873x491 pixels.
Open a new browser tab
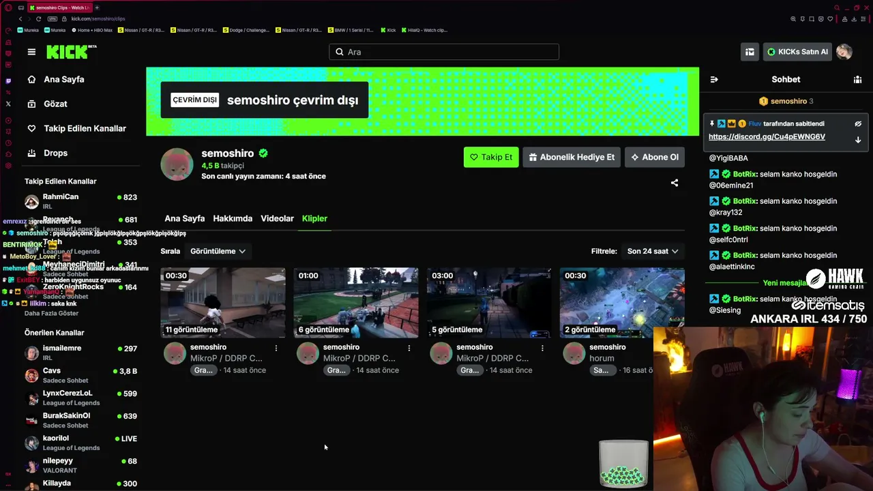click(97, 8)
